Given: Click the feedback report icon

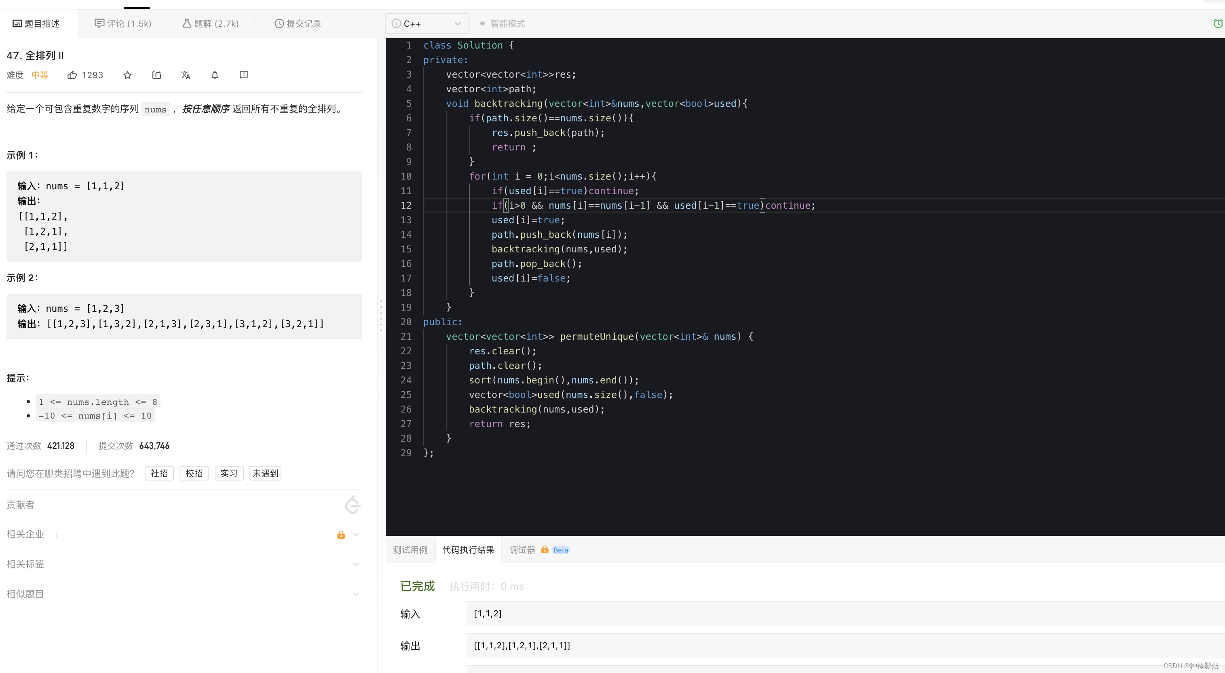Looking at the screenshot, I should point(244,75).
